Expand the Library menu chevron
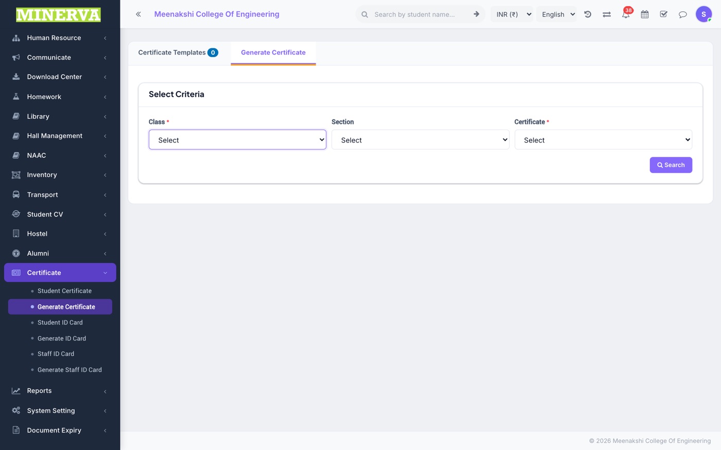 point(105,117)
